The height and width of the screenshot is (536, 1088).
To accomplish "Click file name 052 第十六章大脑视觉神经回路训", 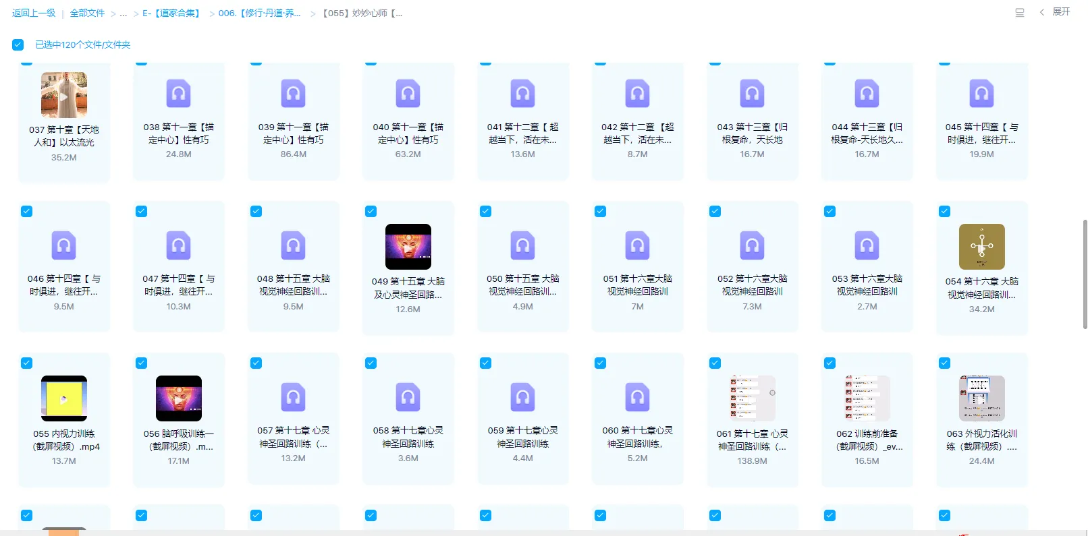I will (752, 285).
